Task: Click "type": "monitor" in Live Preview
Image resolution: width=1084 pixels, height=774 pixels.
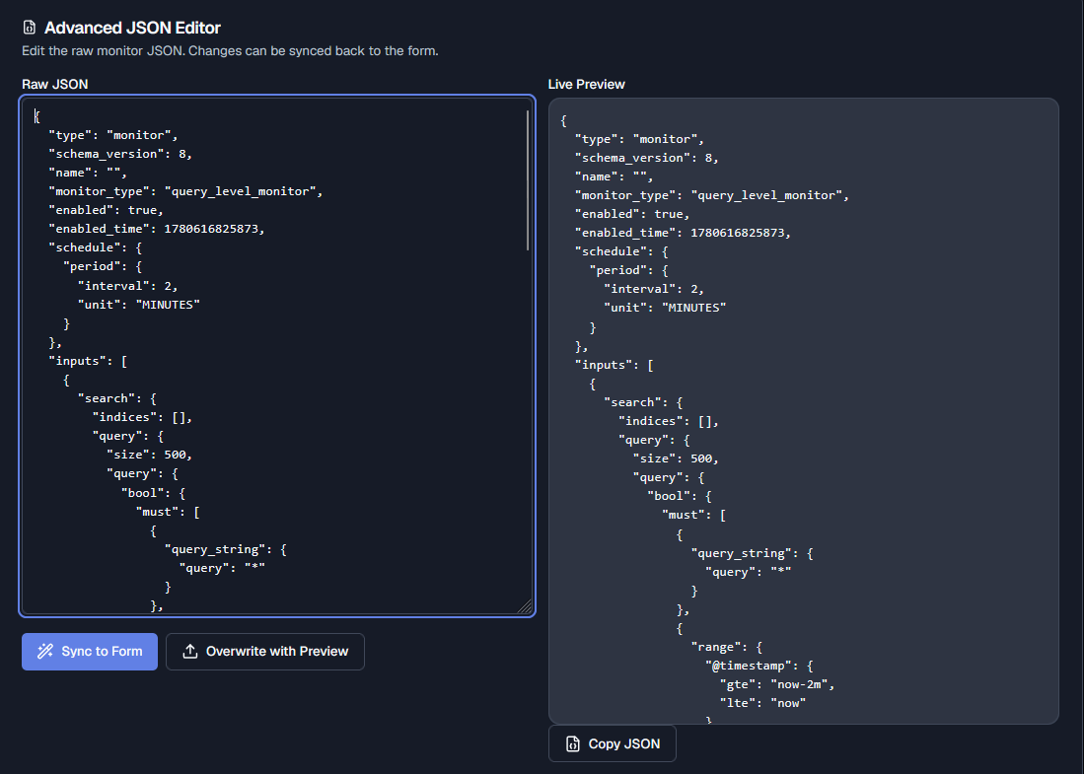Action: coord(639,140)
